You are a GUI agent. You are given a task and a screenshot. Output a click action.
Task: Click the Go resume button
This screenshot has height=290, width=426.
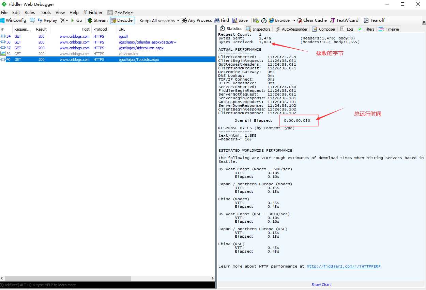click(x=76, y=20)
